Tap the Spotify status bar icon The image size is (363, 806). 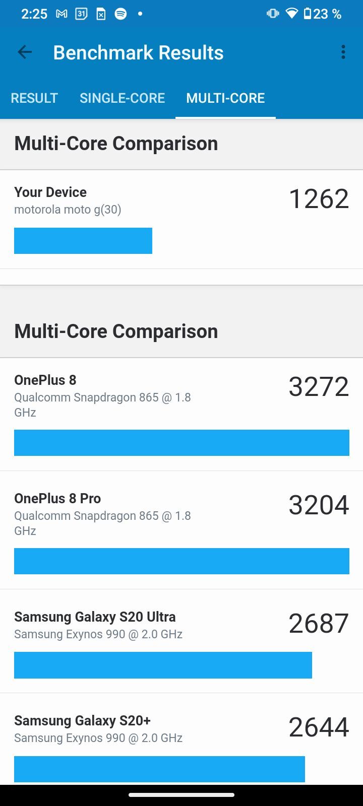[x=120, y=14]
